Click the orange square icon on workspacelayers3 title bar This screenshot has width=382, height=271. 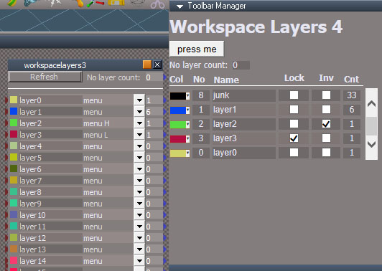point(147,65)
